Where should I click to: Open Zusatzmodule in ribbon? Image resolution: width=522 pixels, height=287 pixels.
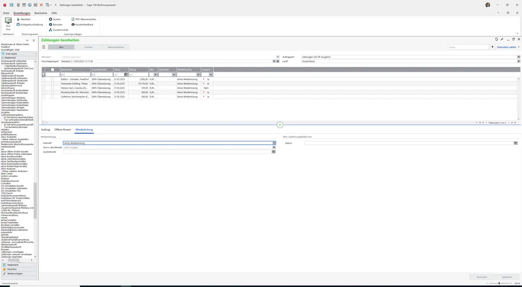[58, 30]
